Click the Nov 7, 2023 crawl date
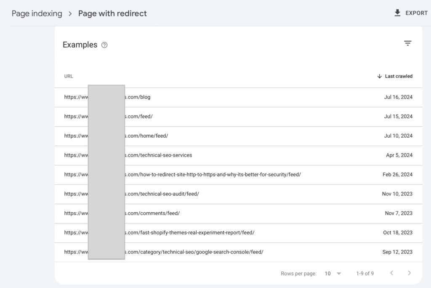This screenshot has height=288, width=431. (399, 213)
